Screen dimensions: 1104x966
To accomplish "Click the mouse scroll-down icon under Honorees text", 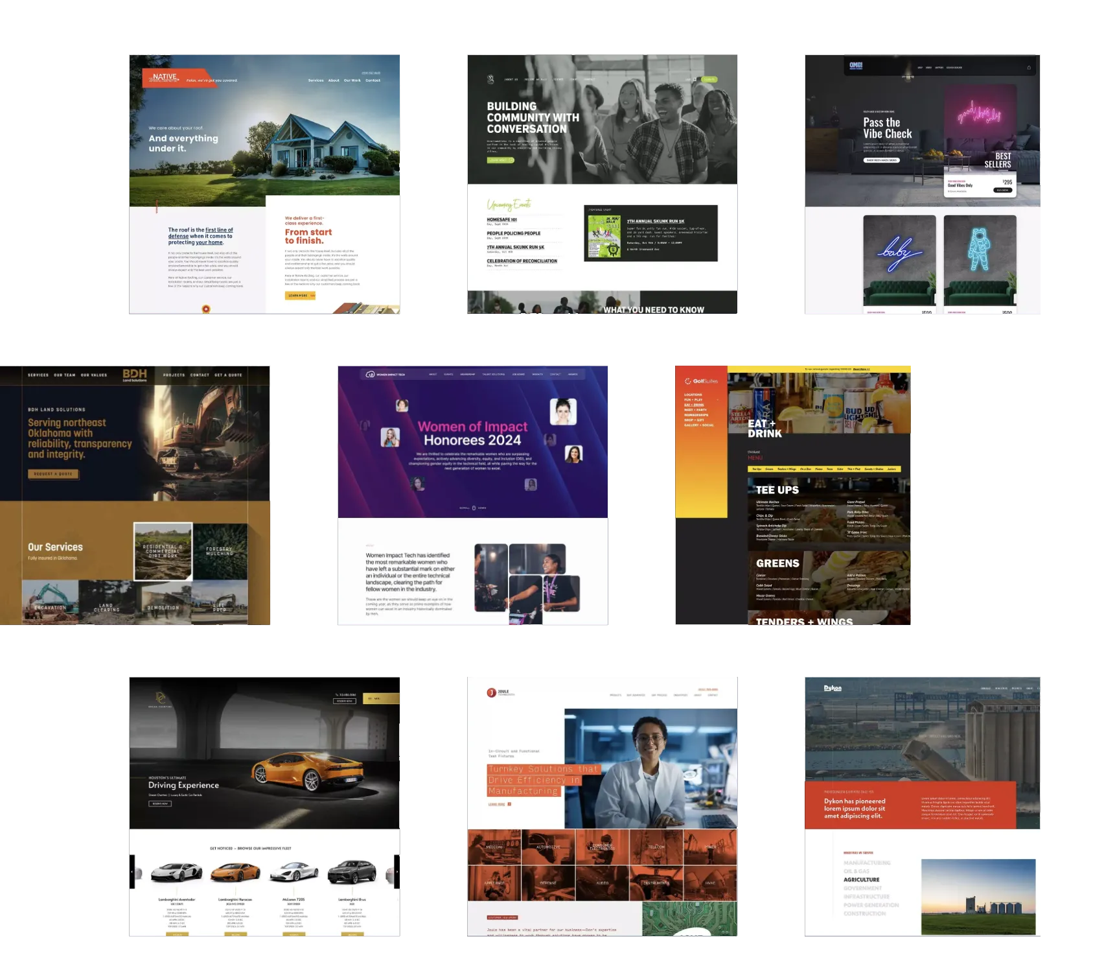I will tap(474, 508).
